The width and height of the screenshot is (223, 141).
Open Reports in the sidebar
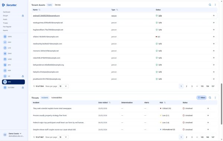pos(6,31)
